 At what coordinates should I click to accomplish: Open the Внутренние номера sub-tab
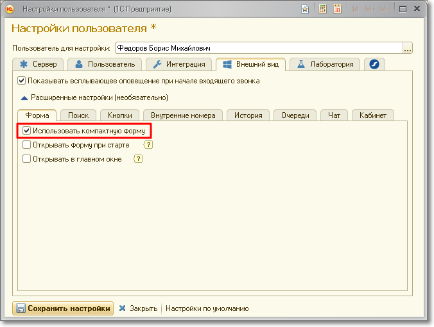point(183,115)
